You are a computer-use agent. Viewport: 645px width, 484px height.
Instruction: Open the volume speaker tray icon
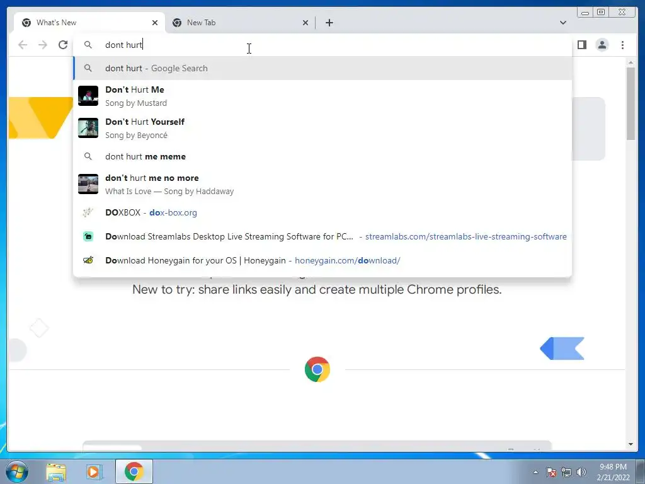coord(581,472)
